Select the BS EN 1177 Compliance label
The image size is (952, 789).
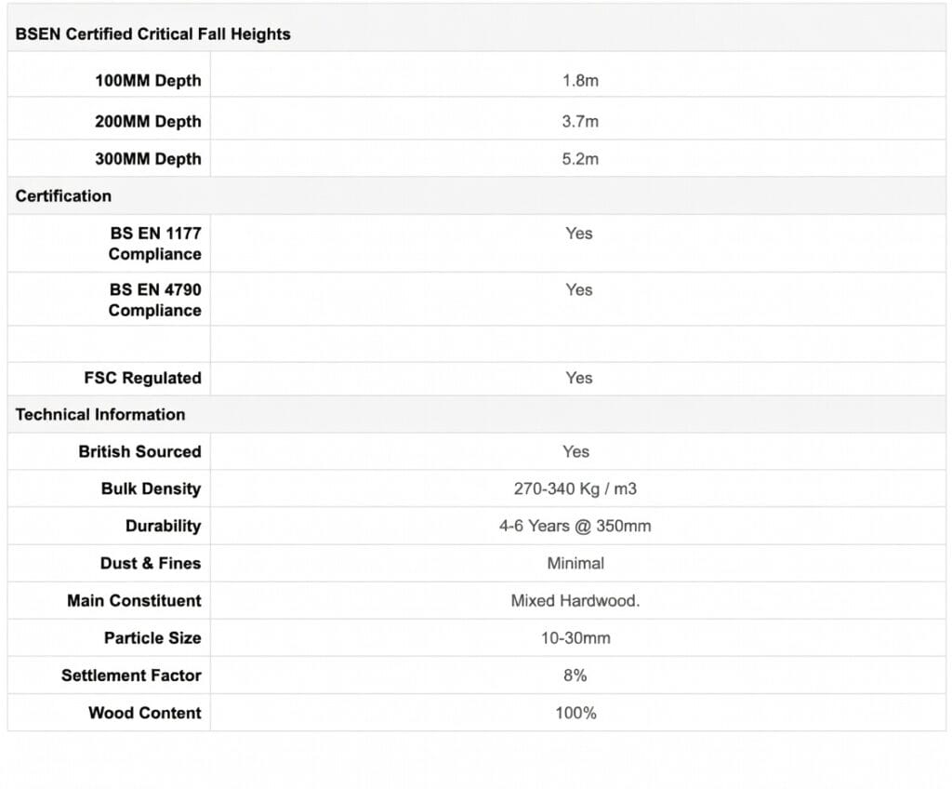155,244
